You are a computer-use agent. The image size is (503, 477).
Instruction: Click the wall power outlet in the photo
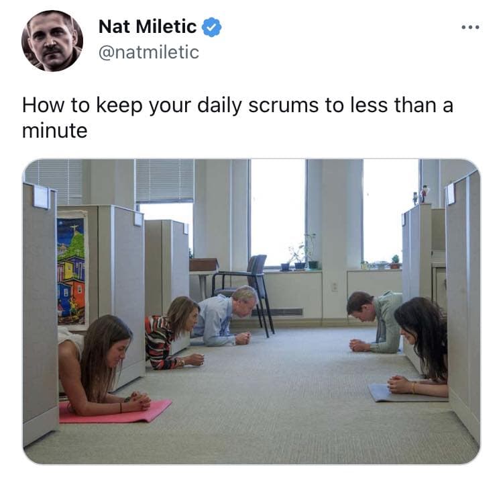click(334, 287)
